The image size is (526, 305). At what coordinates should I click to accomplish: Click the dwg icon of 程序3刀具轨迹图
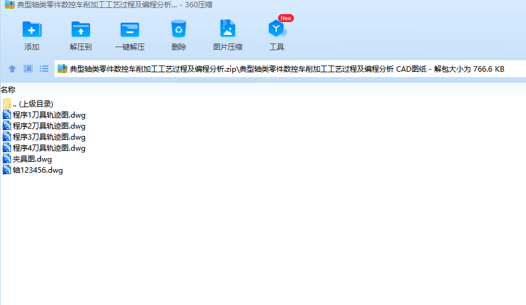click(x=7, y=137)
